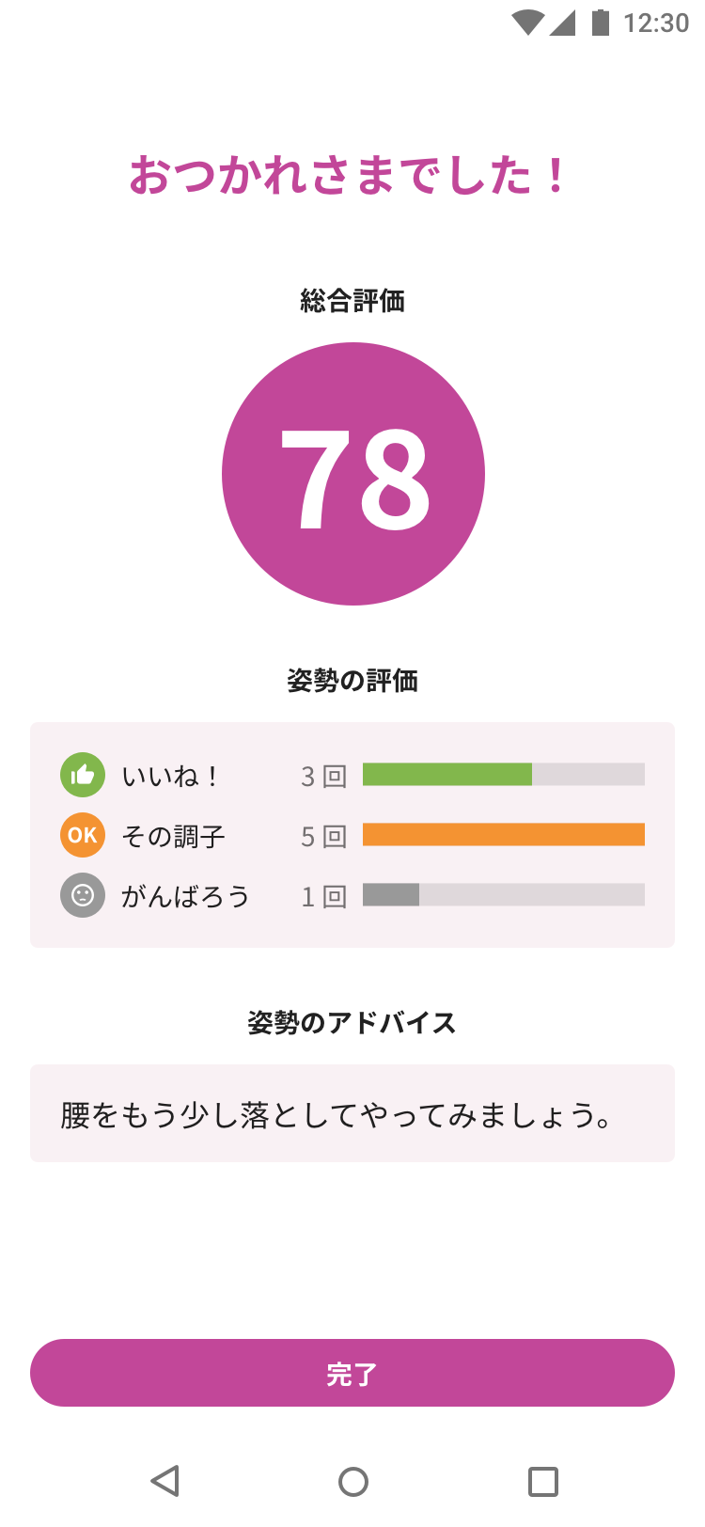Tap the posture advice text box
The width and height of the screenshot is (705, 1527).
click(x=352, y=1113)
